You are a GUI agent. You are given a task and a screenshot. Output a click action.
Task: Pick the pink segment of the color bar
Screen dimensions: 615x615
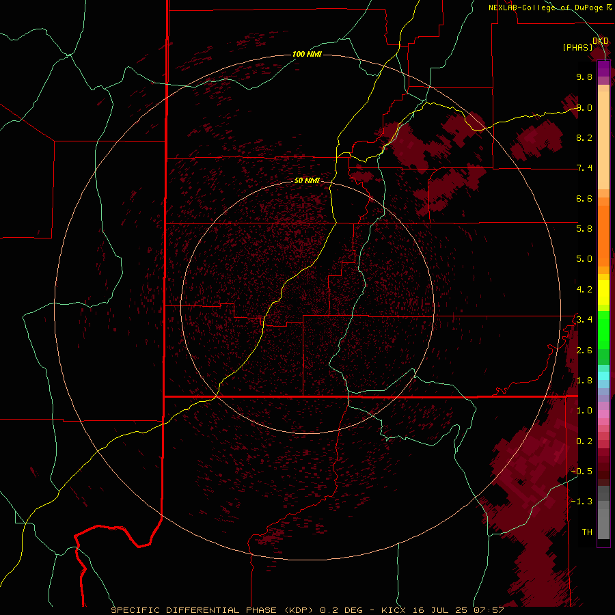603,414
